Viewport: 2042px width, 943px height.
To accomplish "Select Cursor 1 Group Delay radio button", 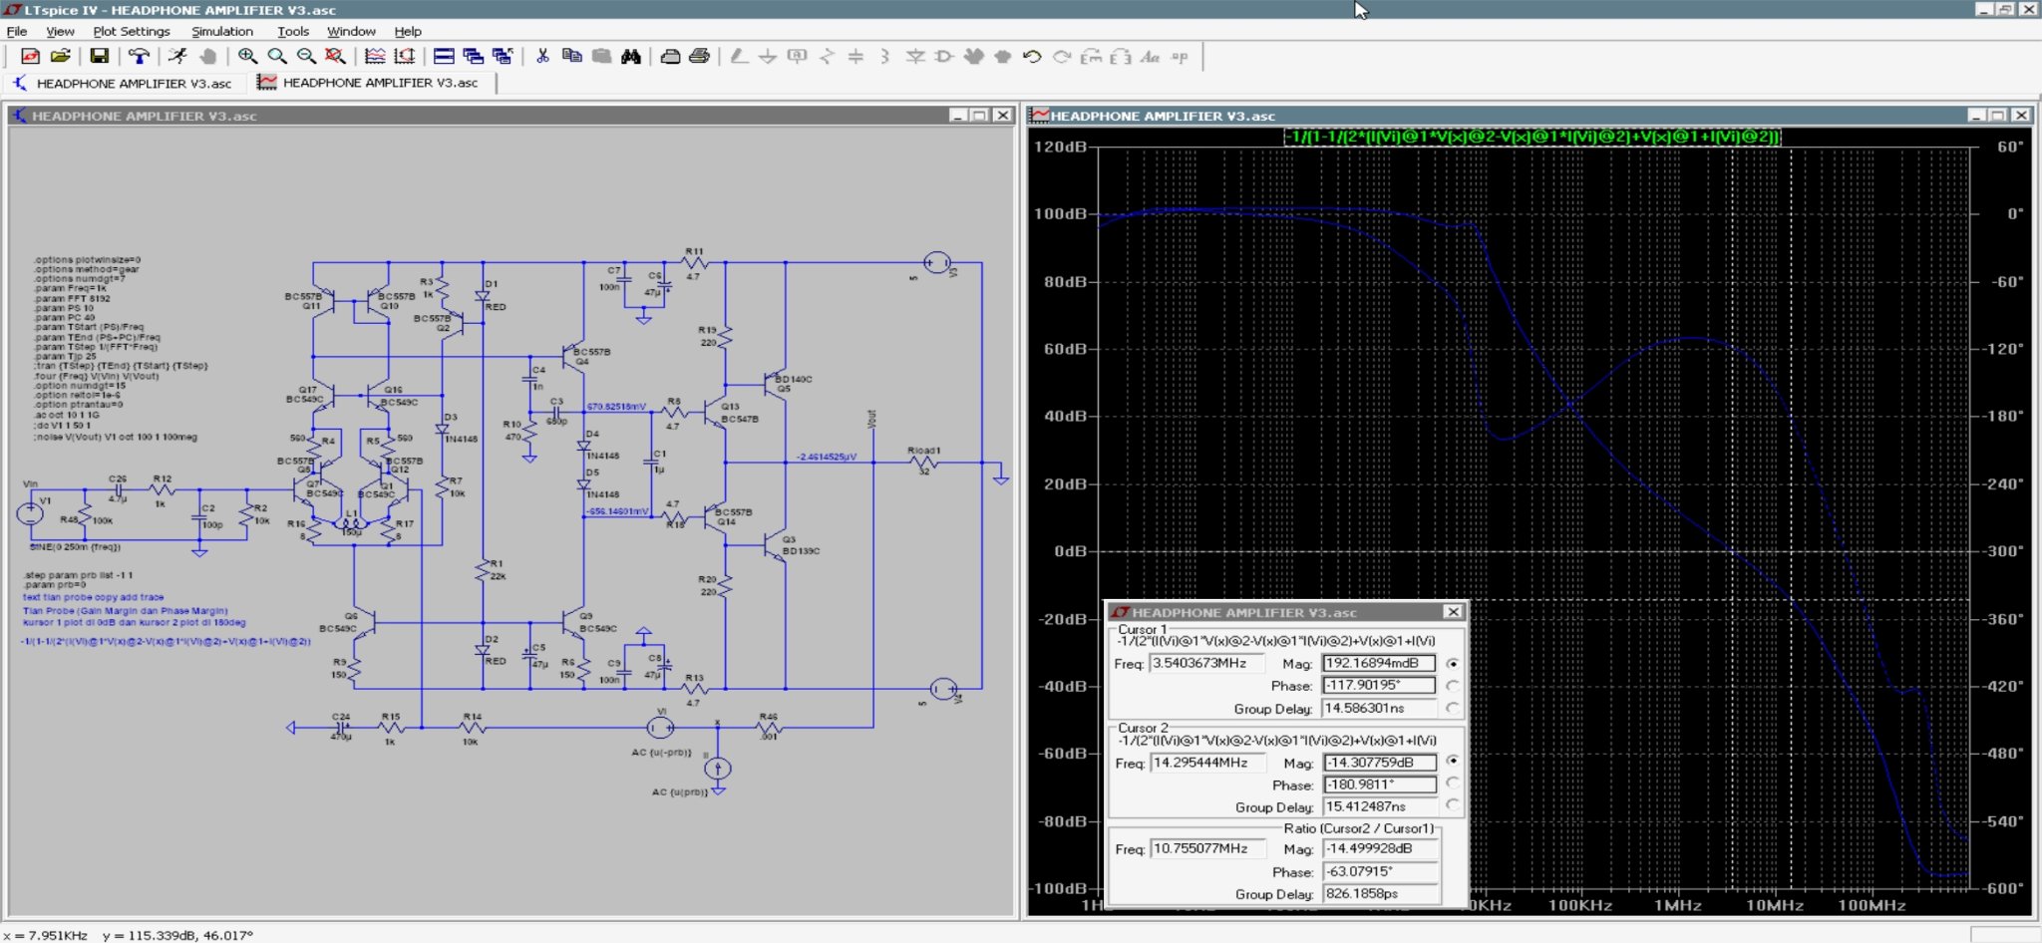I will [1453, 708].
